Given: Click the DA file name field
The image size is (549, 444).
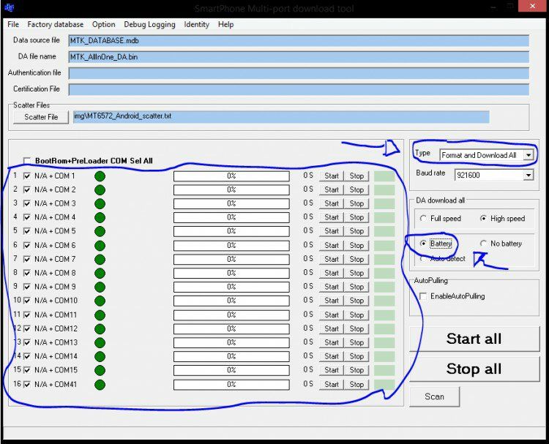Looking at the screenshot, I should (299, 56).
